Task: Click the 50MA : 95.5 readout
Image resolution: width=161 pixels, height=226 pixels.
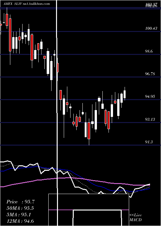Action: 20,208
